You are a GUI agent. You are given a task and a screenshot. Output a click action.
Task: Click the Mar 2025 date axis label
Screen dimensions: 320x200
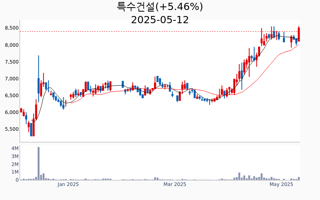[175, 184]
